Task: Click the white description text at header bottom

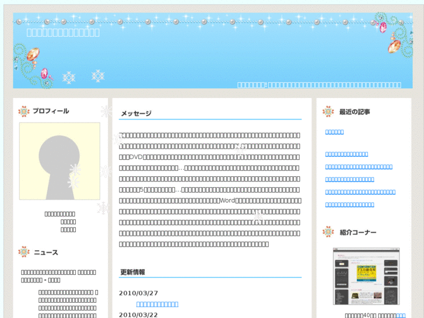Action: pyautogui.click(x=319, y=85)
